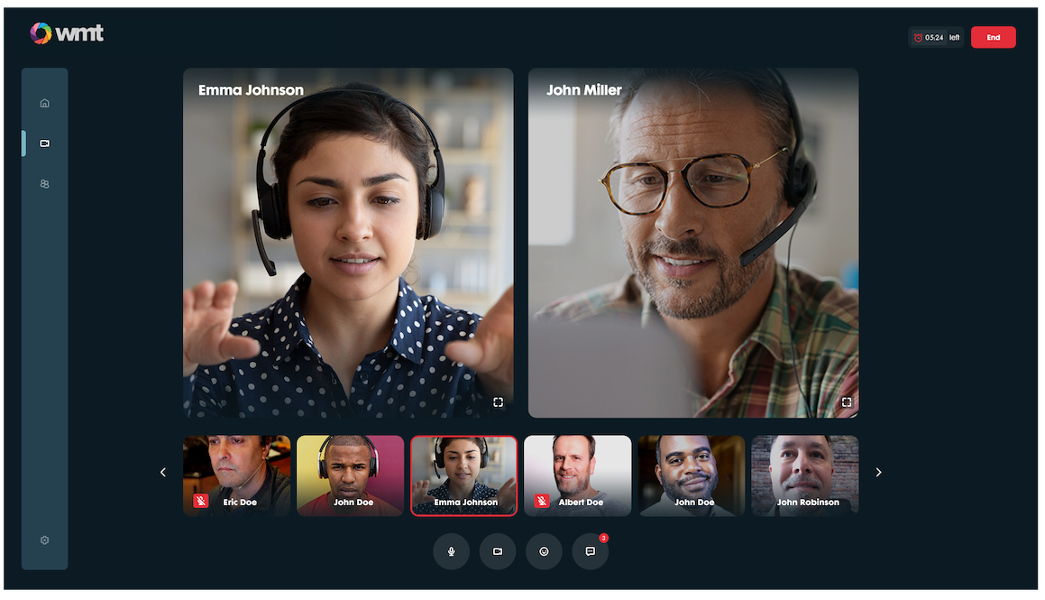End the meeting with End button
Image resolution: width=1045 pixels, height=600 pixels.
click(993, 38)
